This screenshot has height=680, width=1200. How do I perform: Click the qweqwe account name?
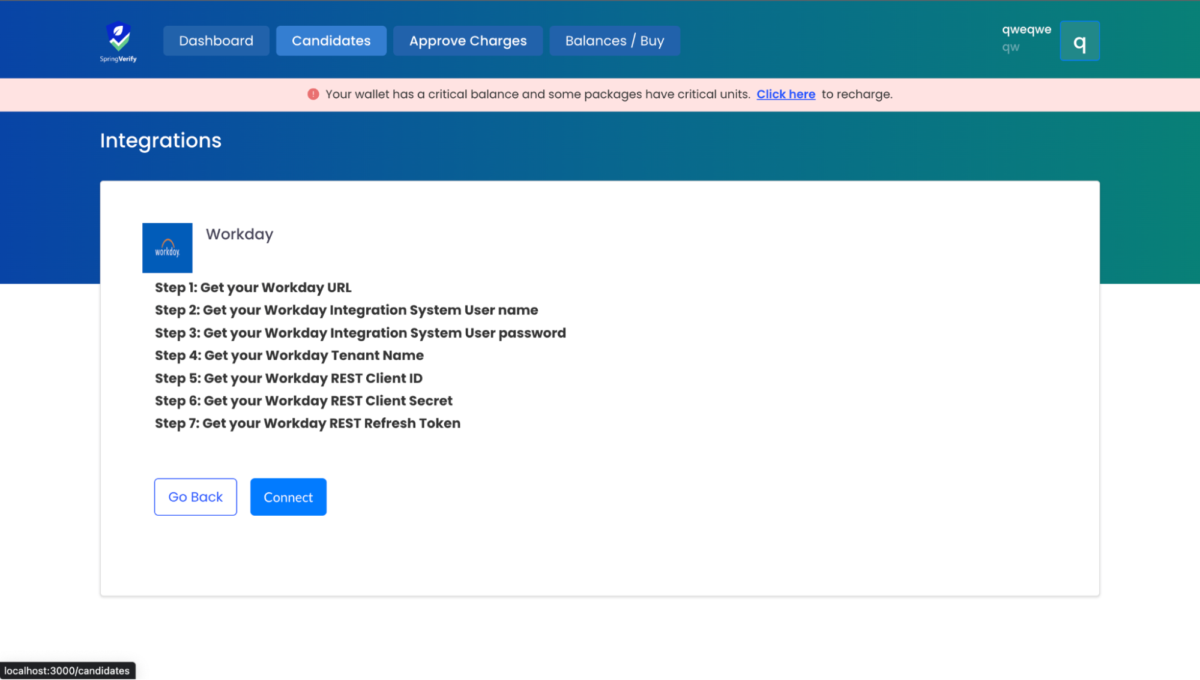1026,29
